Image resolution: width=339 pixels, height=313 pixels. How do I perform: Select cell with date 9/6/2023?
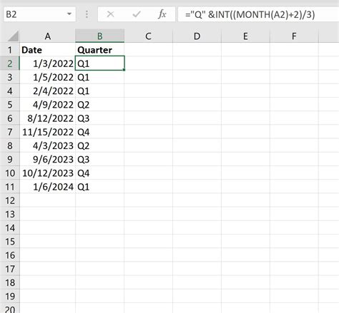(x=48, y=159)
